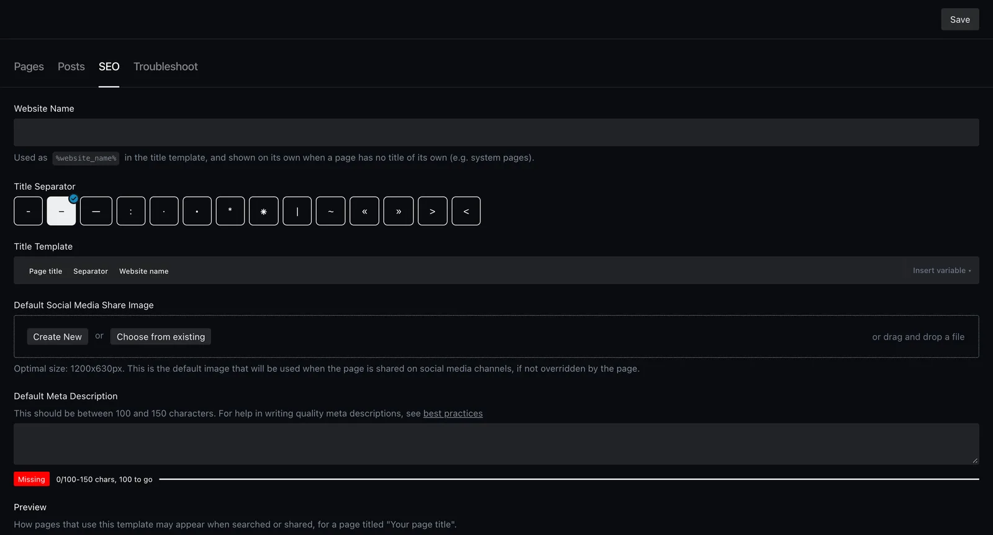
Task: Click the Preview heading
Action: click(x=30, y=507)
